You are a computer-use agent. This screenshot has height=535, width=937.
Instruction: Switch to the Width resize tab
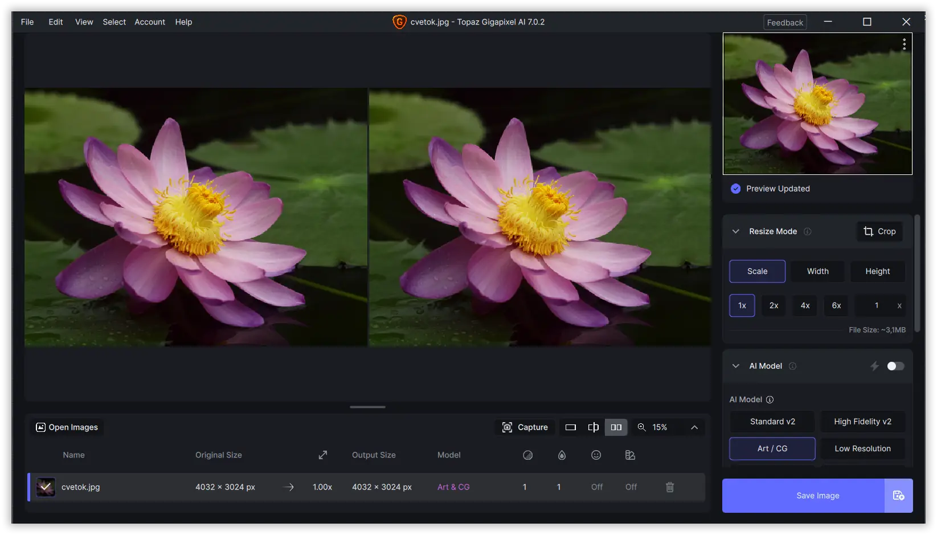click(x=817, y=271)
